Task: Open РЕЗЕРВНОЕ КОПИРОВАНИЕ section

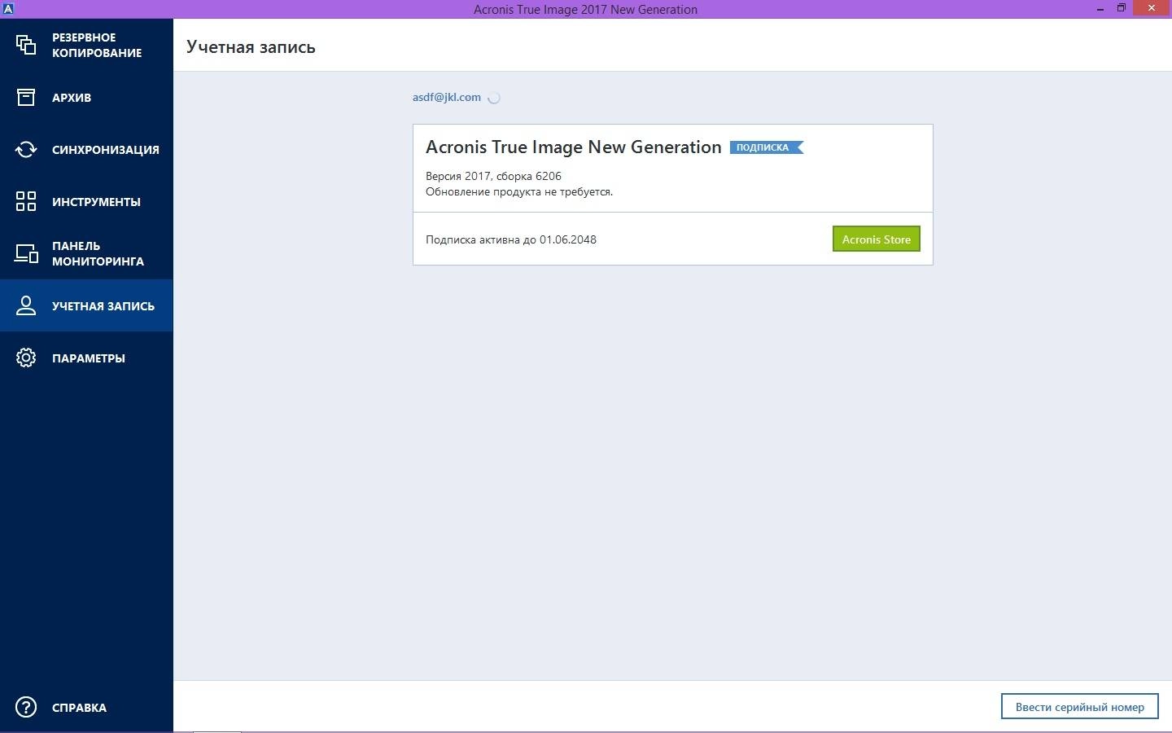Action: coord(97,45)
